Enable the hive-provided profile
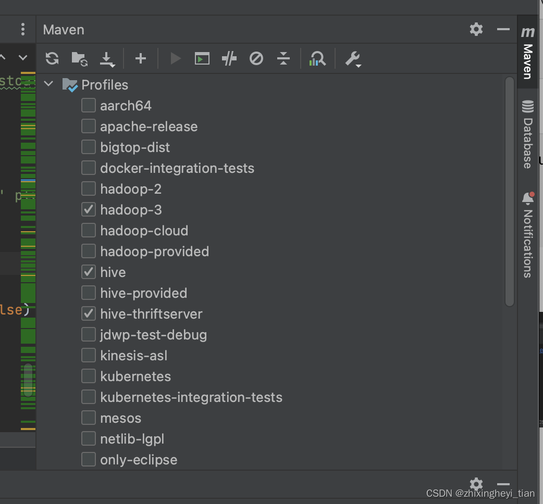Image resolution: width=543 pixels, height=504 pixels. [89, 293]
